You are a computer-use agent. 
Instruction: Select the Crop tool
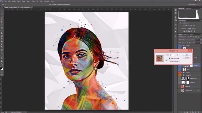2,22
